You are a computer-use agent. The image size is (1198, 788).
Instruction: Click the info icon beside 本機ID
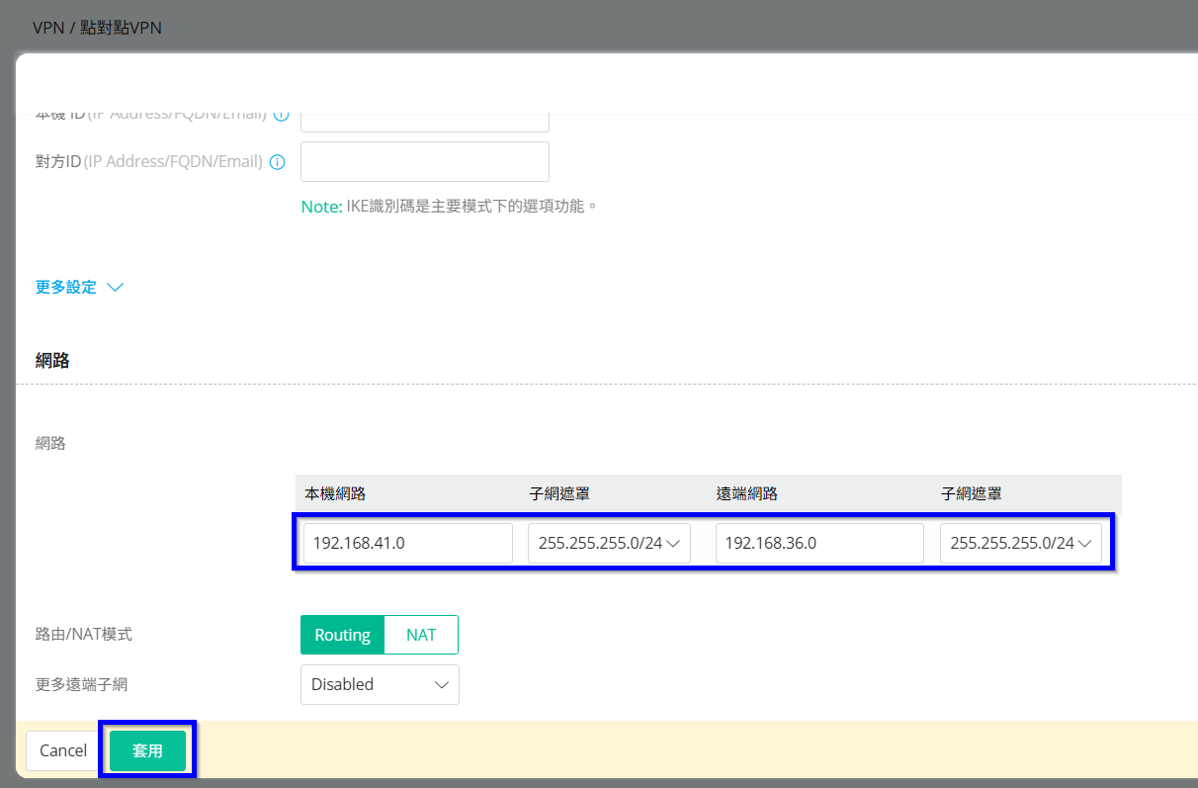coord(281,117)
